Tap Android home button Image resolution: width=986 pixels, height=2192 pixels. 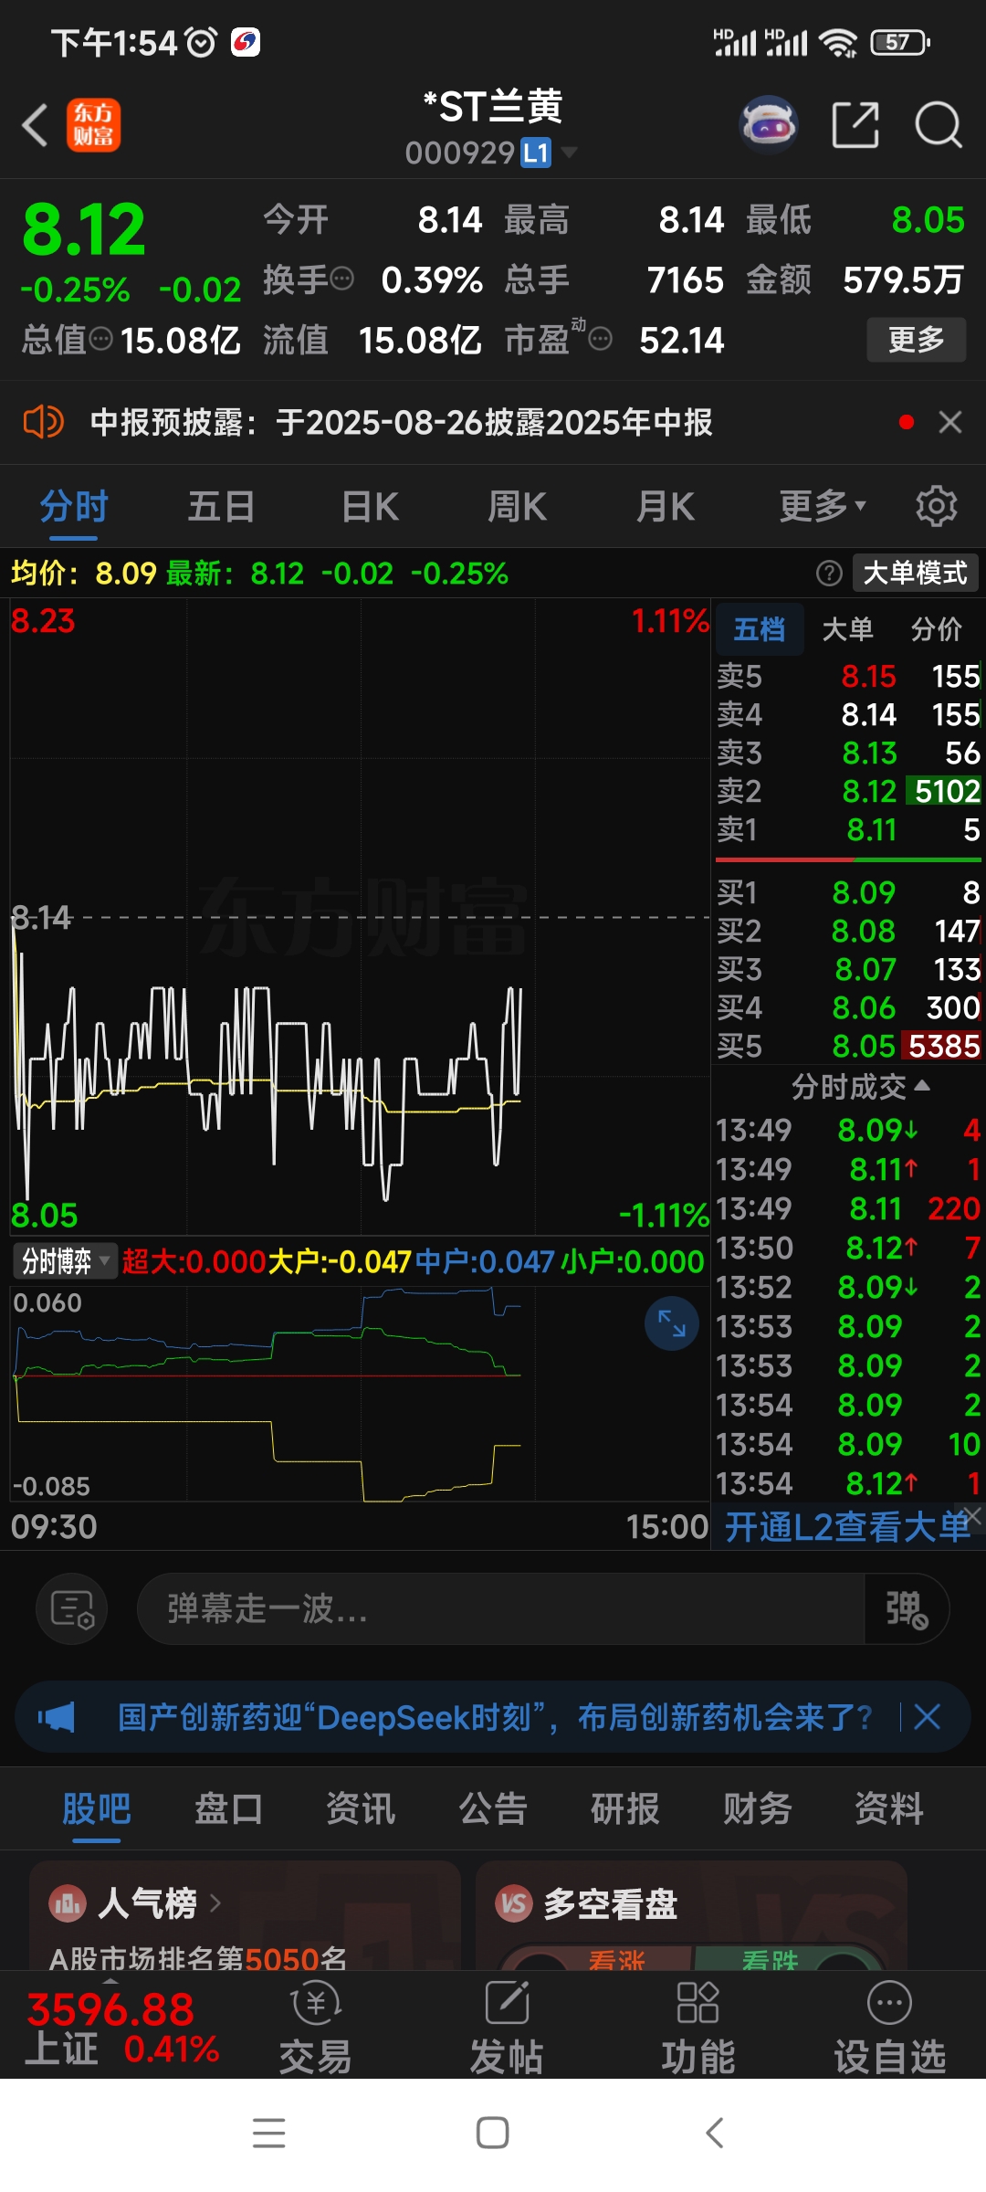pyautogui.click(x=493, y=2133)
